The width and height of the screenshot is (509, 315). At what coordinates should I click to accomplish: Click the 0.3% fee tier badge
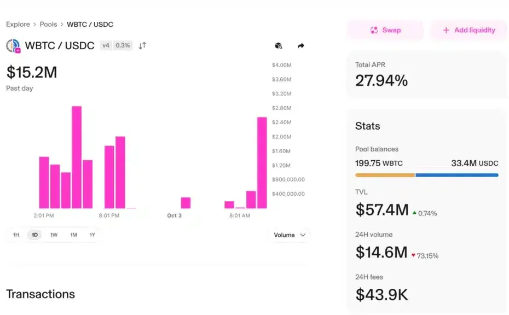point(123,45)
